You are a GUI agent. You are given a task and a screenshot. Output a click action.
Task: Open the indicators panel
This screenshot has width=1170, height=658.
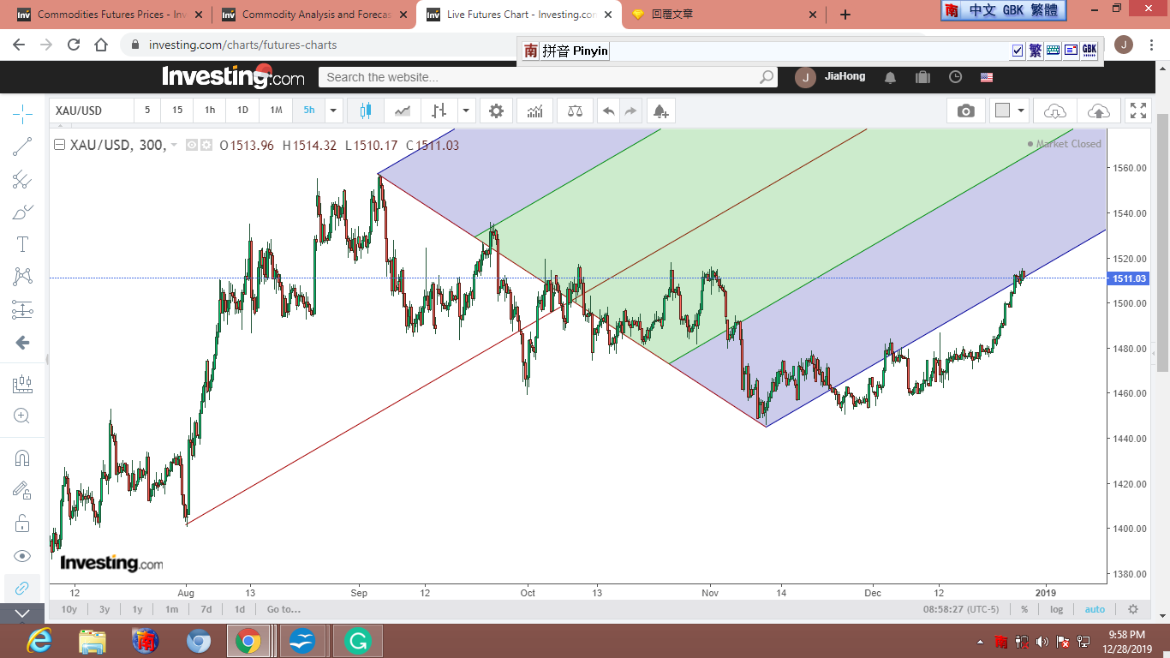pyautogui.click(x=534, y=111)
